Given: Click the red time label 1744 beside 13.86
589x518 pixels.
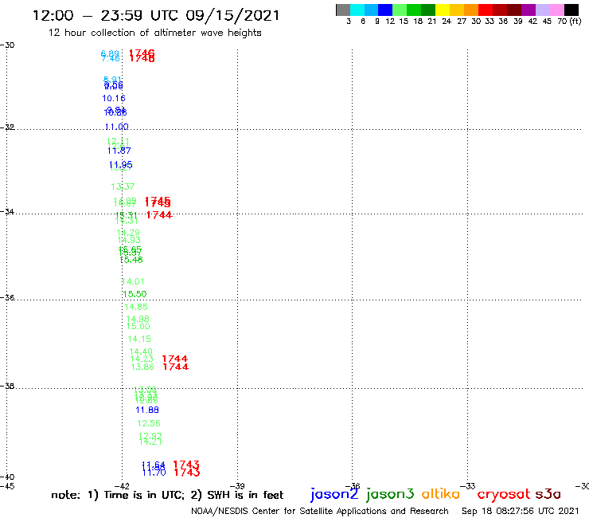Looking at the screenshot, I should (x=176, y=367).
